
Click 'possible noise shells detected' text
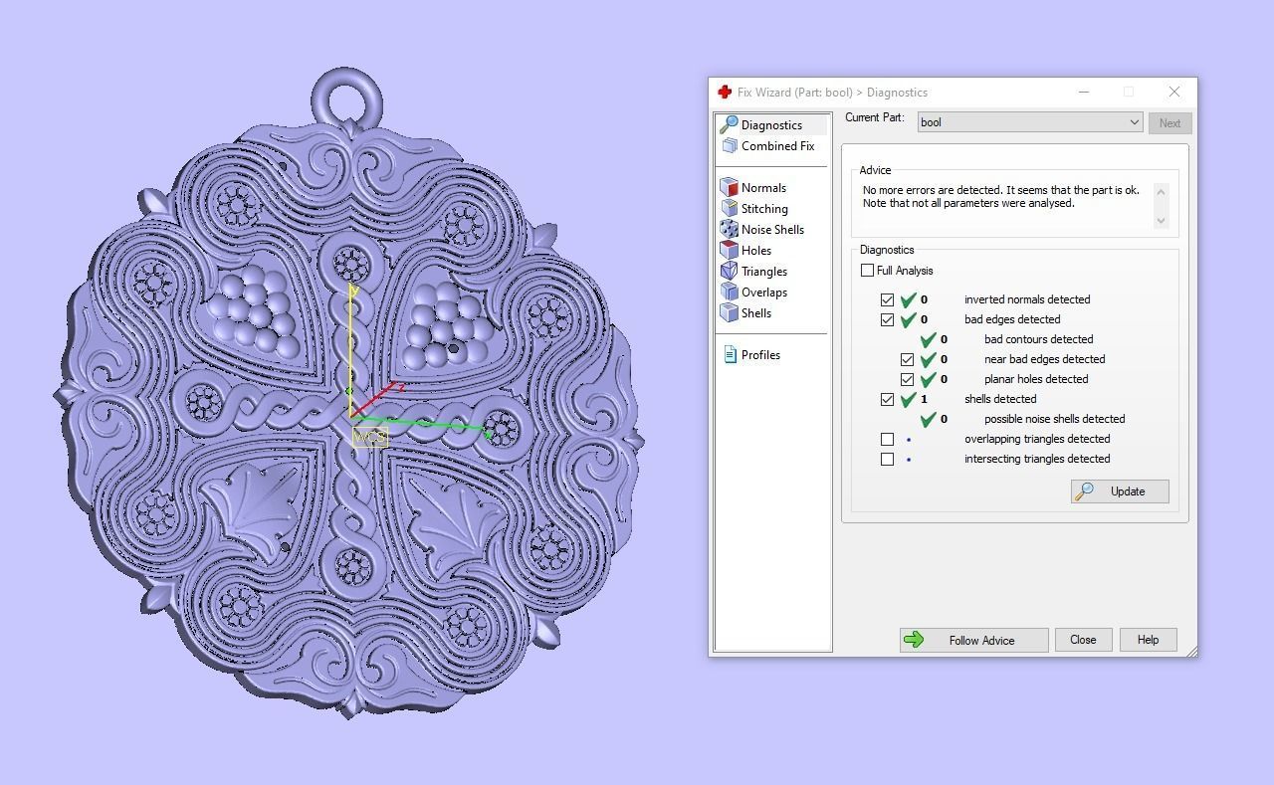[1054, 419]
